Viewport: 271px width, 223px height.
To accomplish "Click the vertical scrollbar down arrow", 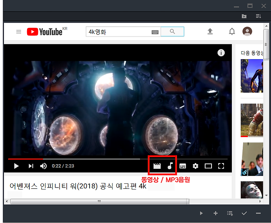I will 266,196.
